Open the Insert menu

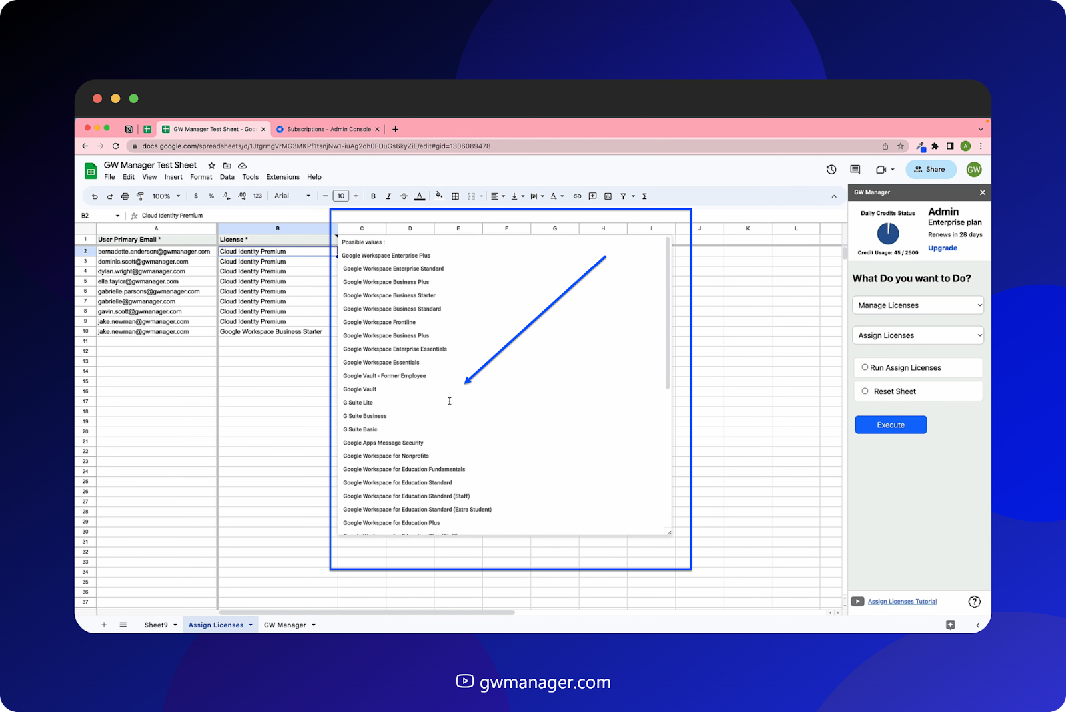click(x=173, y=177)
